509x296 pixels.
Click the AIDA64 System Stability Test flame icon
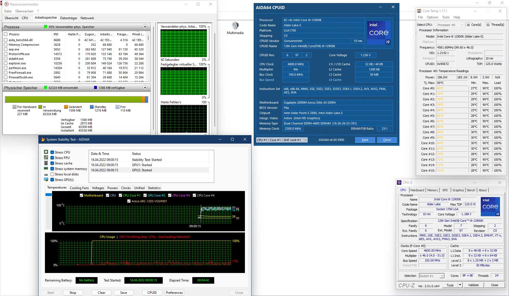pos(43,139)
